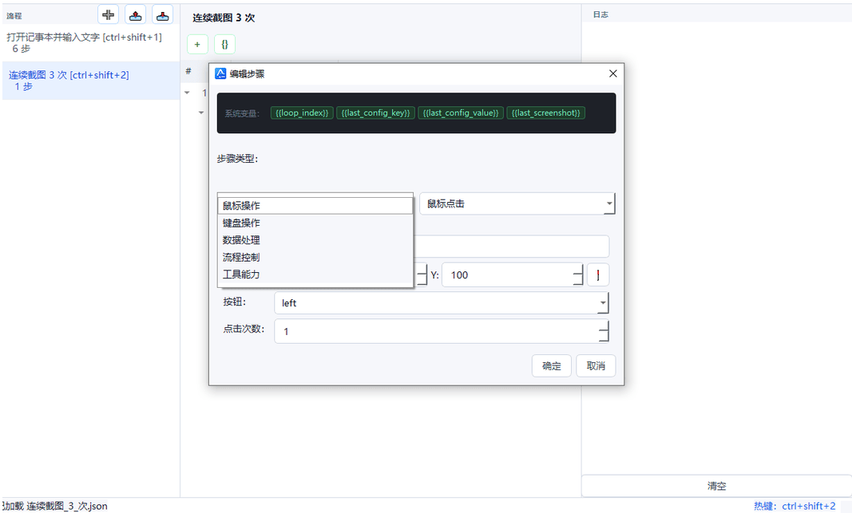Click the new workflow plus icon
The width and height of the screenshot is (852, 517).
click(108, 14)
